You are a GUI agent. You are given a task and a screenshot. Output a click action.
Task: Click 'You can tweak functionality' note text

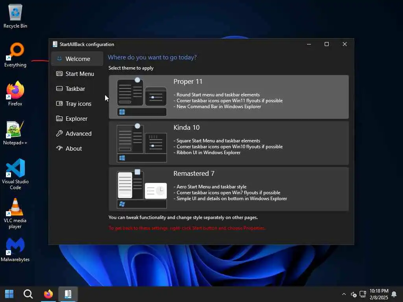tap(183, 217)
